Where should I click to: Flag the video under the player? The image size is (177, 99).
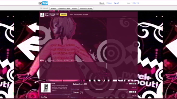(82, 60)
